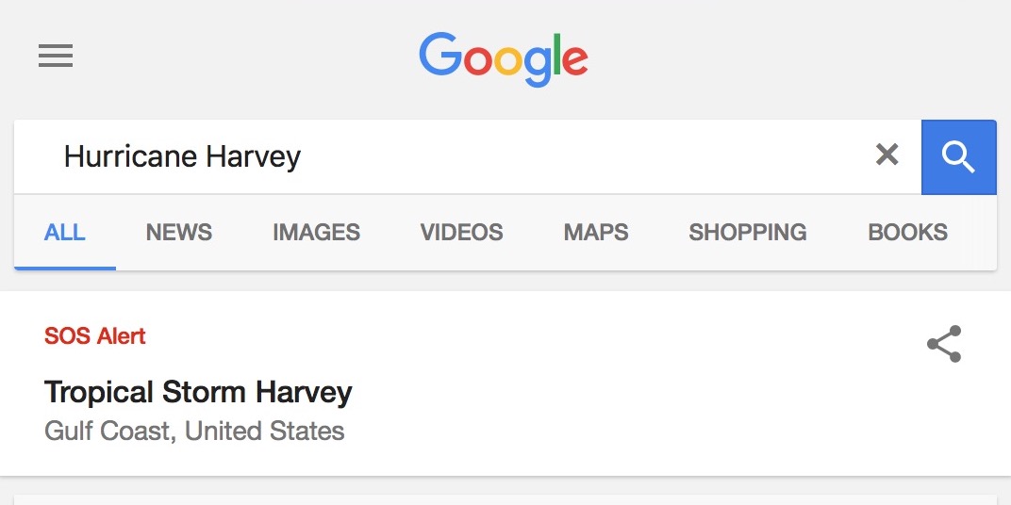Switch to the SHOPPING tab
Viewport: 1011px width, 505px height.
click(x=748, y=233)
